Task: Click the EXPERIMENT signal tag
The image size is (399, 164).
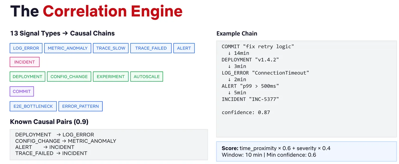Action: (x=111, y=76)
